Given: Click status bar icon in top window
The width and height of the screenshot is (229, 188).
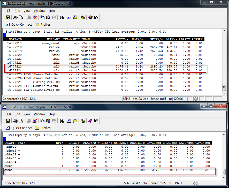Looking at the screenshot, I should click(196, 99).
